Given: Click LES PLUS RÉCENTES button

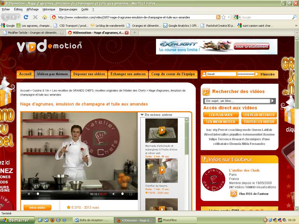Looking at the screenshot, I should click(259, 115).
